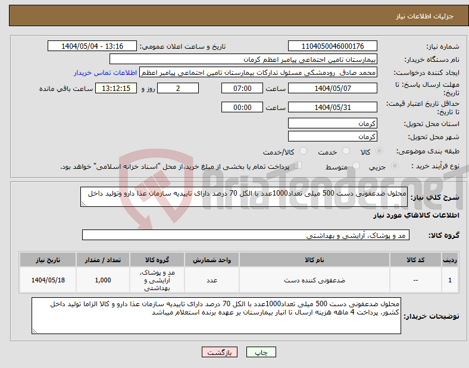Select the کالا/خدمت radio button

coord(304,151)
